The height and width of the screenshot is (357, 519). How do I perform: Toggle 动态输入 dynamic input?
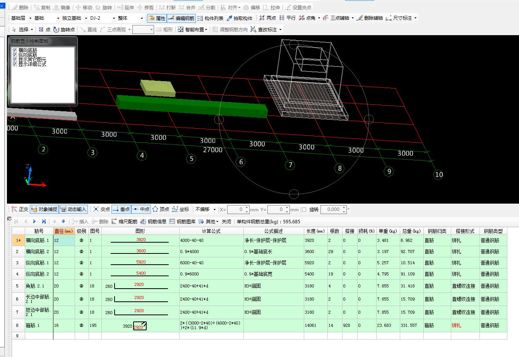tap(73, 209)
